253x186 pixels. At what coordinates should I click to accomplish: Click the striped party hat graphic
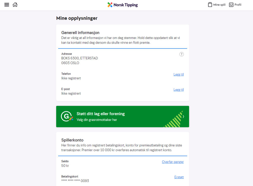pos(174,120)
